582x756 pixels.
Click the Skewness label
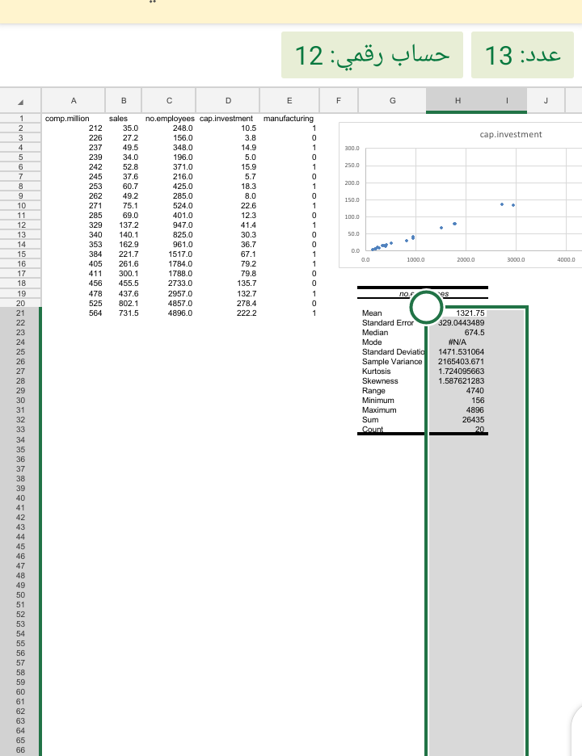click(380, 381)
